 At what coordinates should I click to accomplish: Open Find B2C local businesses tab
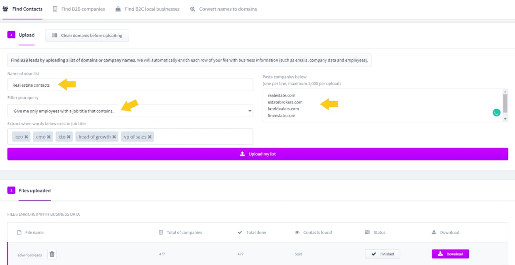(147, 9)
